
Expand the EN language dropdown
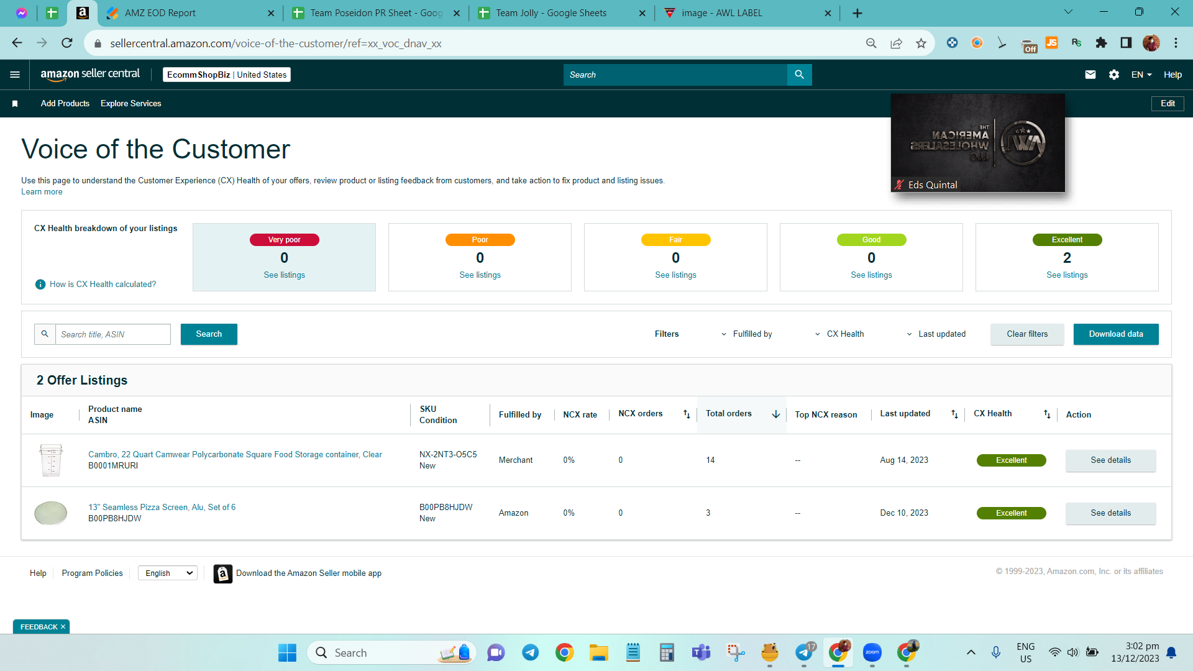1142,75
